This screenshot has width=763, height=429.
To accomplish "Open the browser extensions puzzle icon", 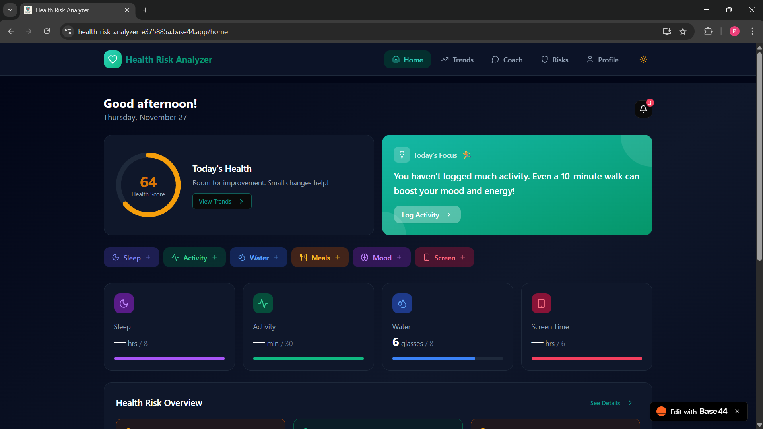I will [x=708, y=31].
